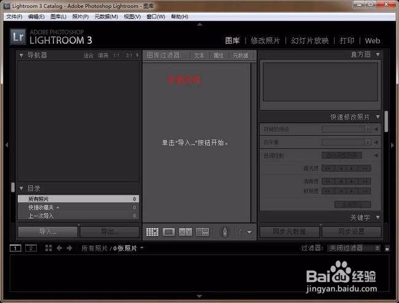Set navigator zoom to 1:1
The width and height of the screenshot is (399, 303).
tap(116, 55)
